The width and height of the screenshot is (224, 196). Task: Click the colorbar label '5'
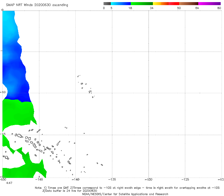[x=111, y=8]
